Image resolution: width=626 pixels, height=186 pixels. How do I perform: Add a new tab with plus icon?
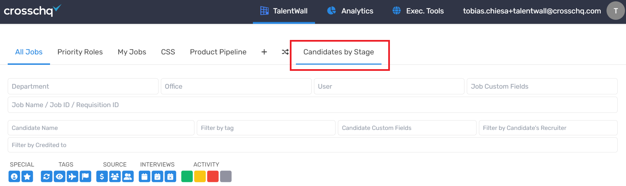[x=264, y=52]
